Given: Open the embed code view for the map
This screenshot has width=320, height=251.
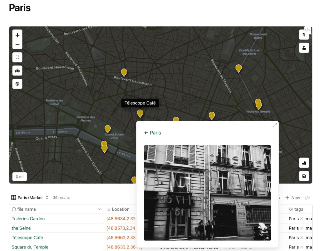Looking at the screenshot, I should tap(307, 30).
